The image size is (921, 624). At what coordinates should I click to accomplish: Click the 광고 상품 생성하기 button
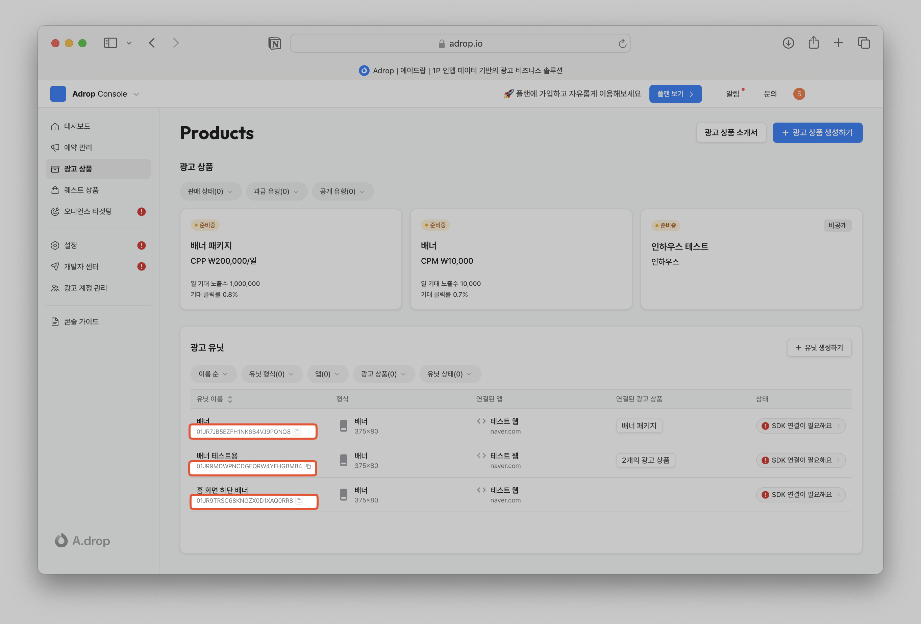[817, 133]
